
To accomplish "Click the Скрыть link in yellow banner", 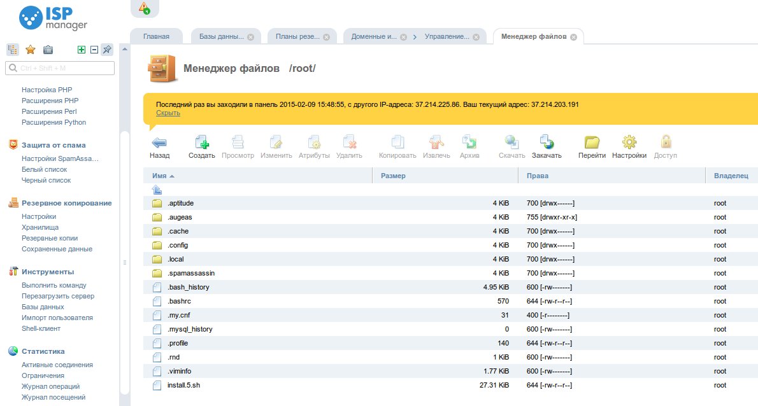I will (x=168, y=113).
